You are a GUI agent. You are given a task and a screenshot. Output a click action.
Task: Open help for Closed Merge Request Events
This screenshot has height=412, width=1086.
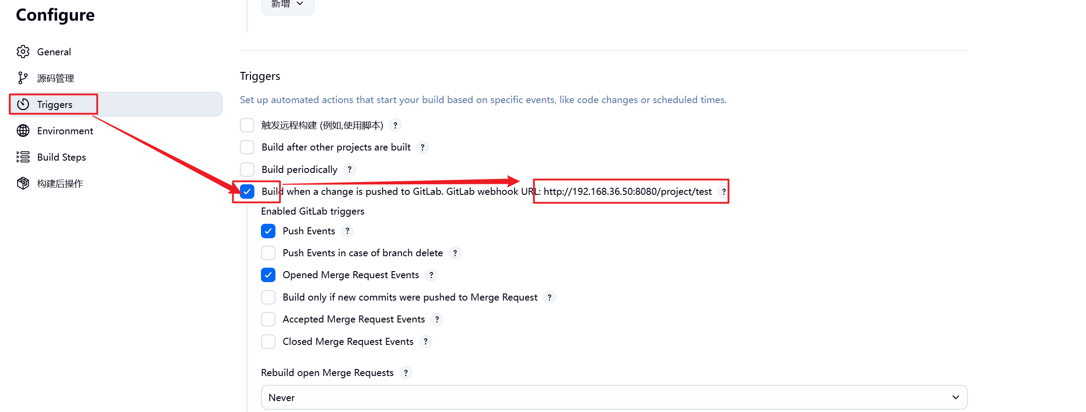pyautogui.click(x=426, y=341)
